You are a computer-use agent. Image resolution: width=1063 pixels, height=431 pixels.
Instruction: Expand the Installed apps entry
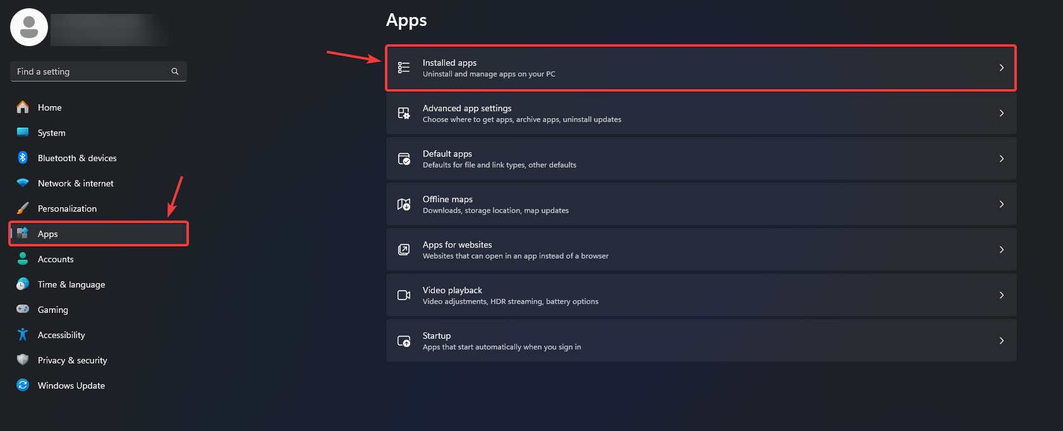pyautogui.click(x=1002, y=67)
